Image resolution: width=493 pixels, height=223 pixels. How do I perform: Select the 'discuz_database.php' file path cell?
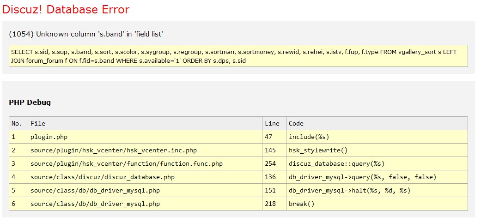(145, 177)
